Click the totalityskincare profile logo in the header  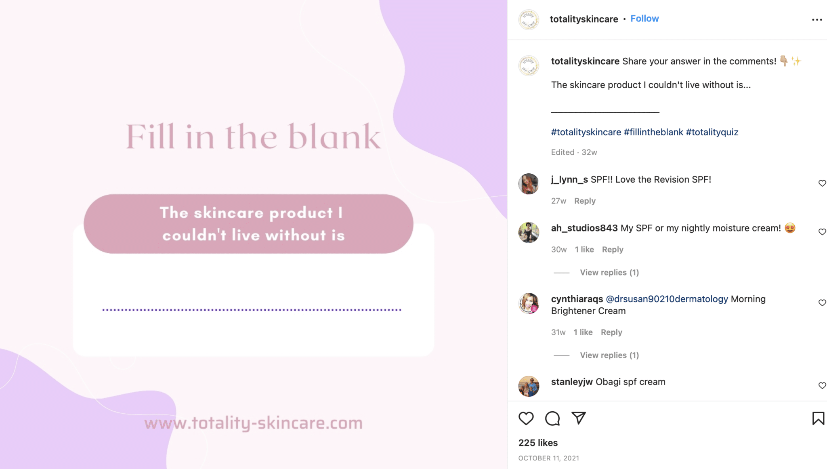[529, 19]
